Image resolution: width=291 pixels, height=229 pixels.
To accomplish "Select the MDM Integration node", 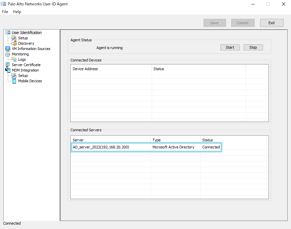I will (25, 70).
